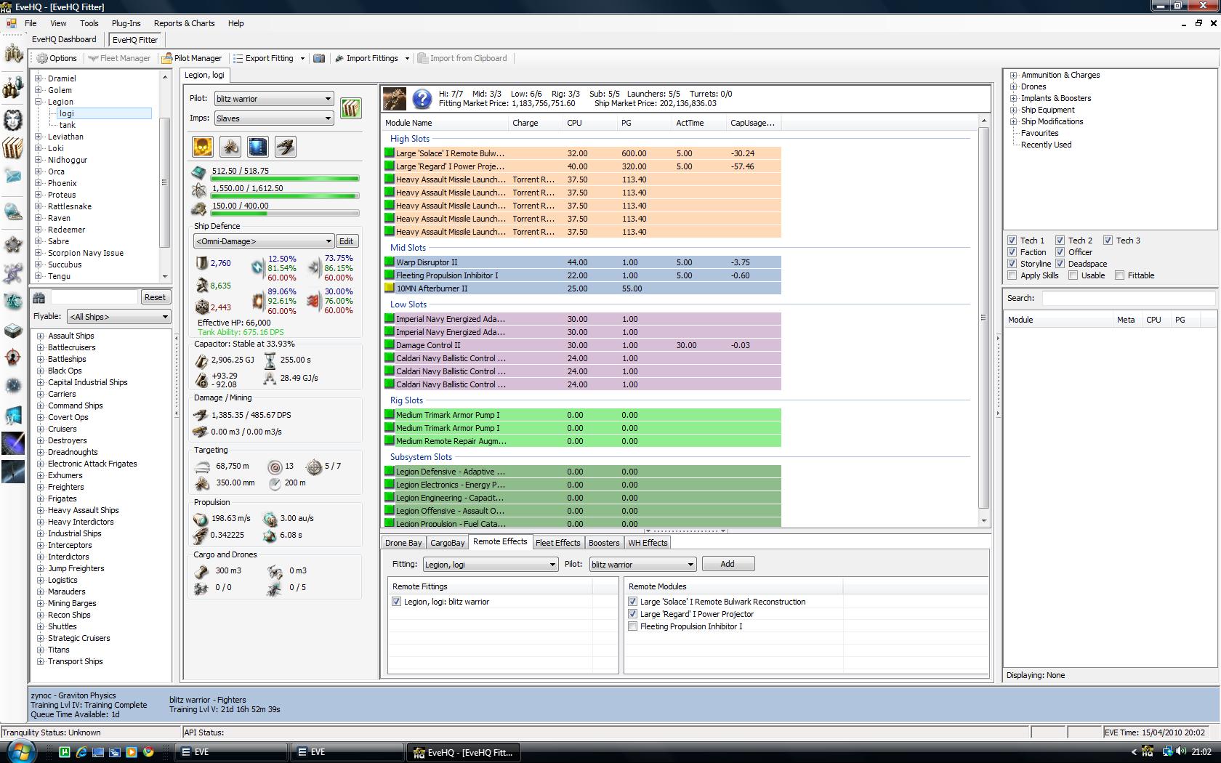Click the Import Fittings toolbar button
Viewport: 1221px width, 763px height.
click(366, 58)
